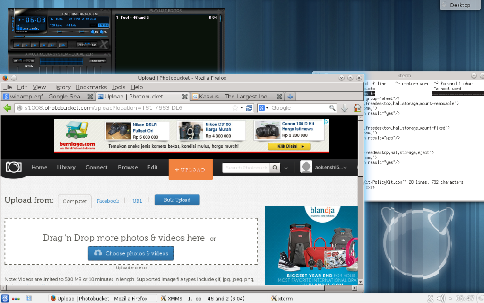Open the KDE application launcher icon
Viewport: 484px width, 303px height.
(5, 298)
